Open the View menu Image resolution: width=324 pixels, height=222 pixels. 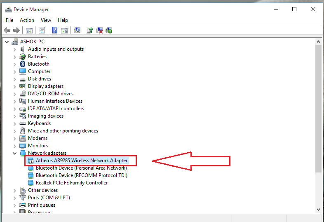[x=46, y=20]
